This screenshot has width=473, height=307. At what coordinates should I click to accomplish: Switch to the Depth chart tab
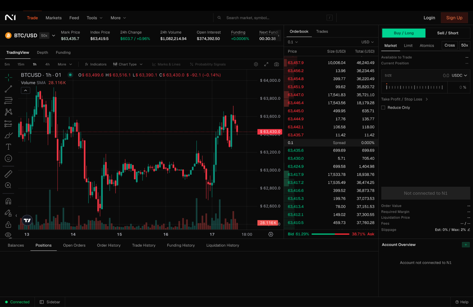[42, 52]
